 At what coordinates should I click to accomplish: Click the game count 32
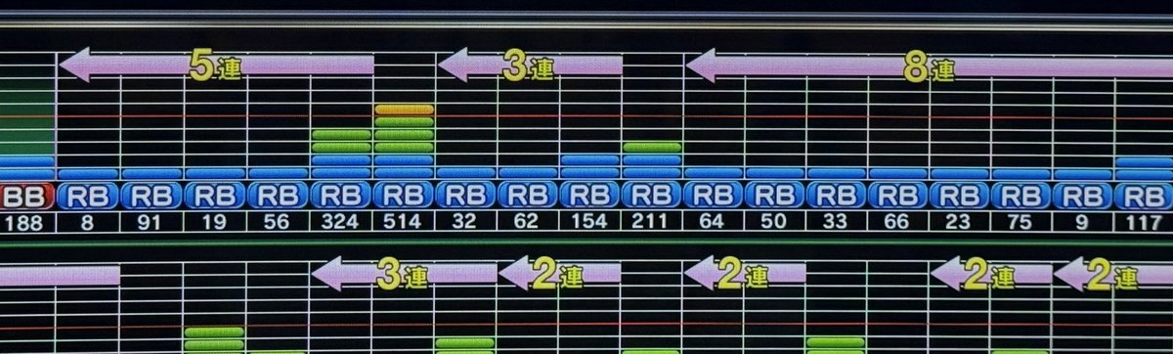465,223
